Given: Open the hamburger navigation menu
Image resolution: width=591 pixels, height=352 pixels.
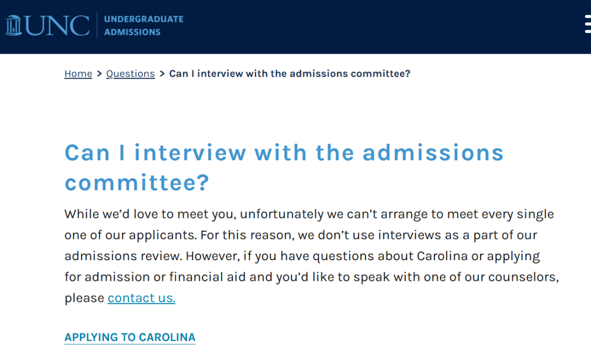Looking at the screenshot, I should tap(588, 25).
